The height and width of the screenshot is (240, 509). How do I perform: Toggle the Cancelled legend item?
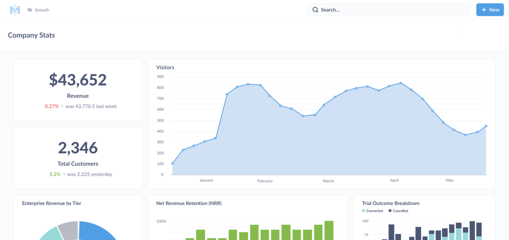click(398, 211)
